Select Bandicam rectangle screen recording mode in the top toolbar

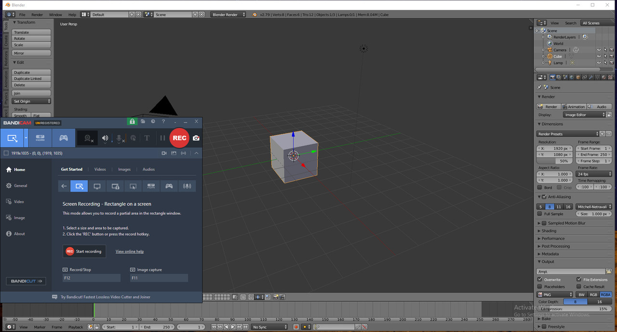point(12,138)
